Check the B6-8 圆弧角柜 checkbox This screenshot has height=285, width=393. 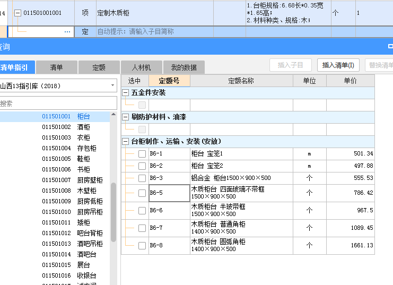click(x=142, y=246)
